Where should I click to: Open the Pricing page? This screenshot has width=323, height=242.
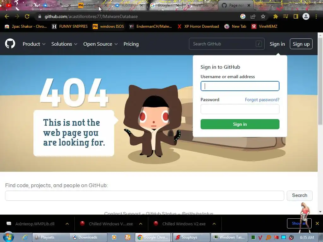coord(131,44)
